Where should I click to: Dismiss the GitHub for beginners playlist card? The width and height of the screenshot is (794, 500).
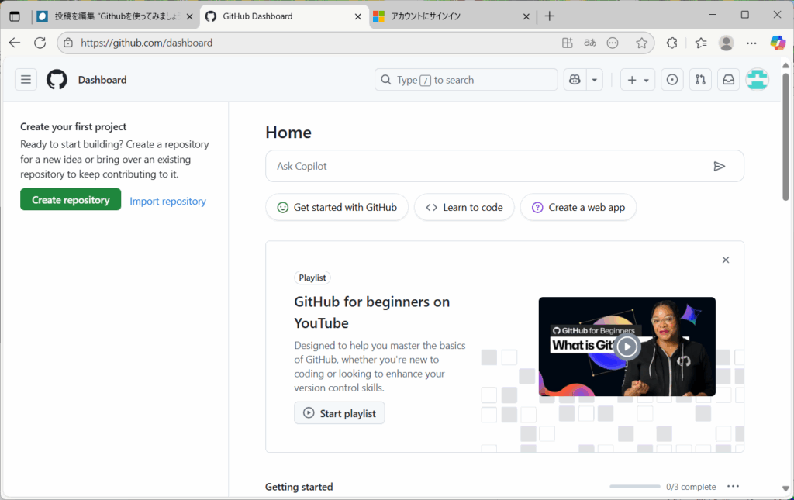tap(725, 260)
